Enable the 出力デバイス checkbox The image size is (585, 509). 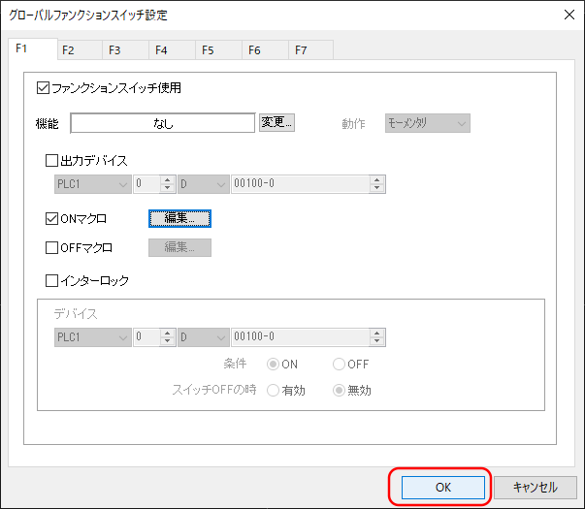(x=52, y=161)
